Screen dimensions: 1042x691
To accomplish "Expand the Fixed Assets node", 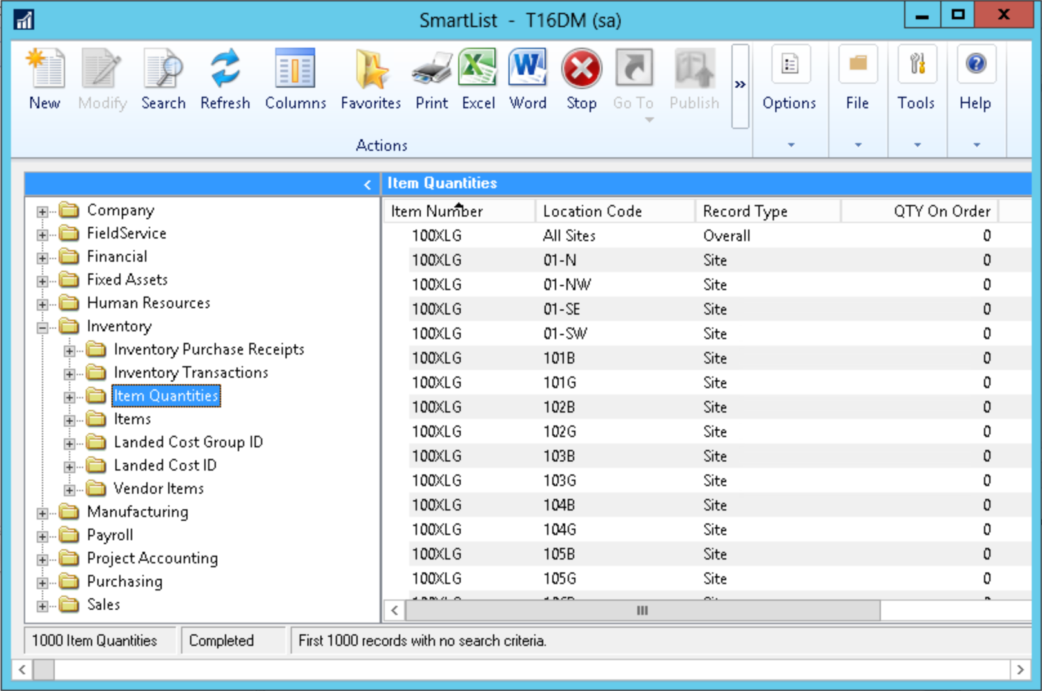I will (43, 281).
